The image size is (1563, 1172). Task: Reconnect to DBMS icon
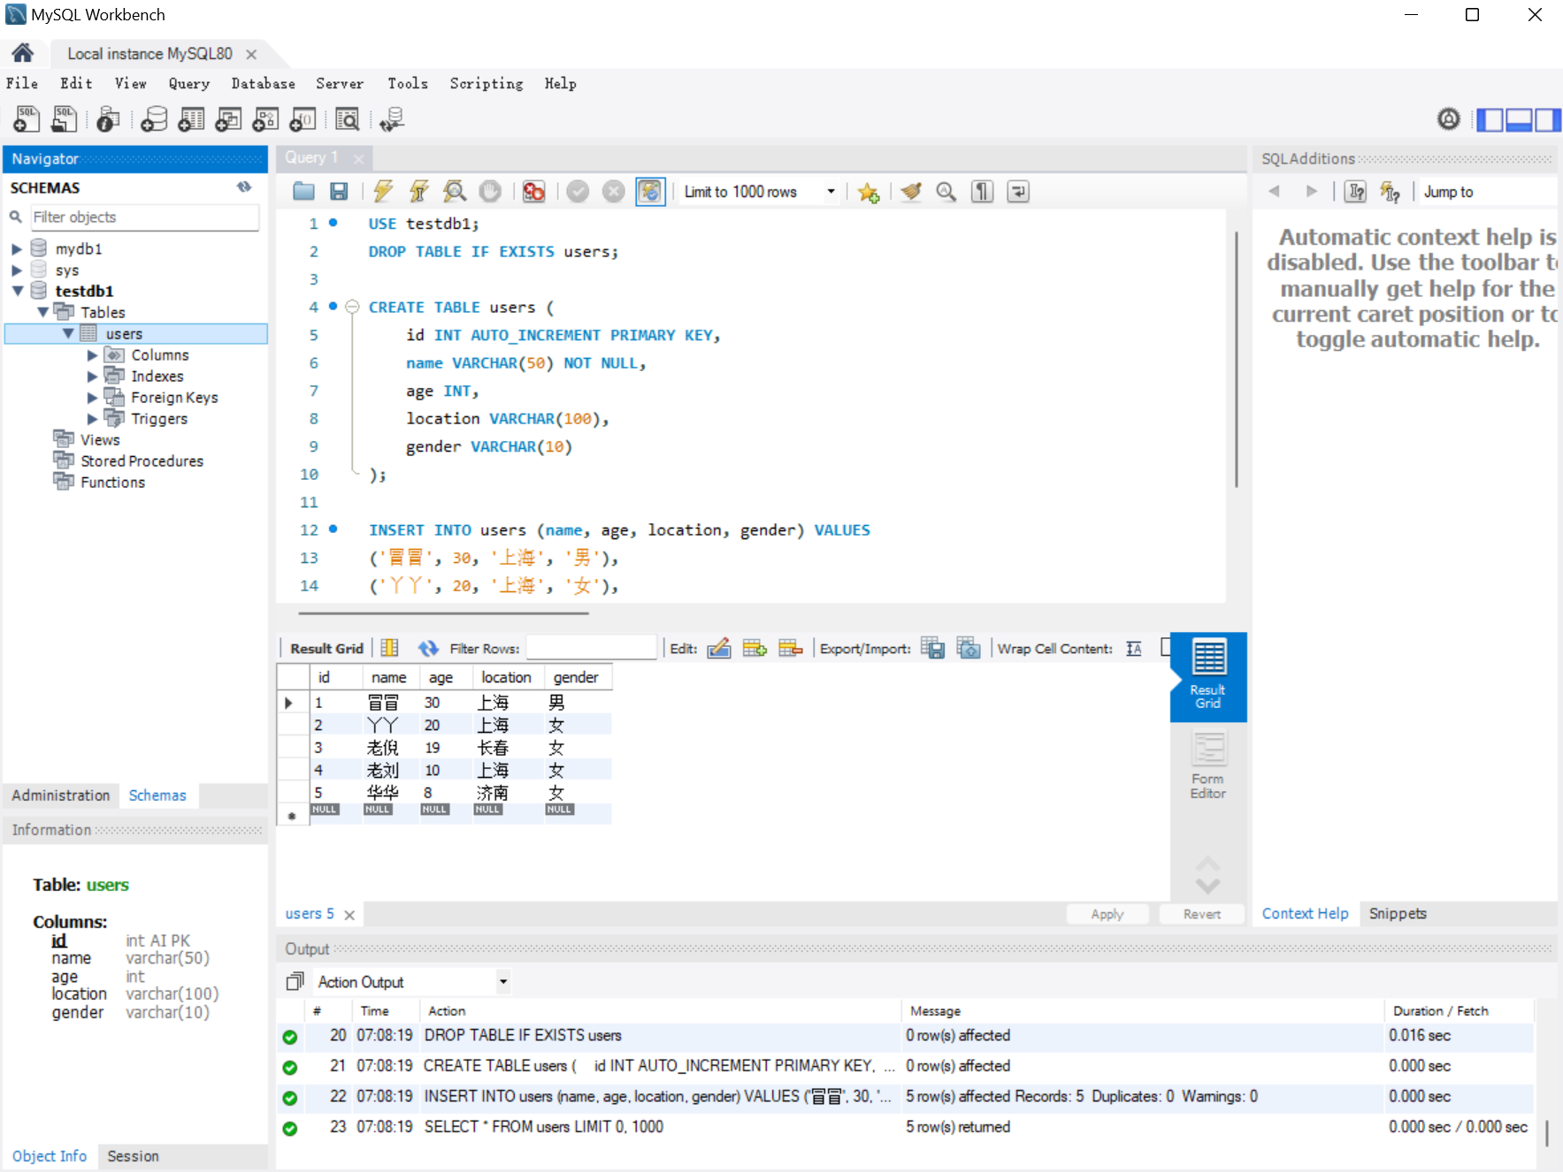[x=392, y=118]
